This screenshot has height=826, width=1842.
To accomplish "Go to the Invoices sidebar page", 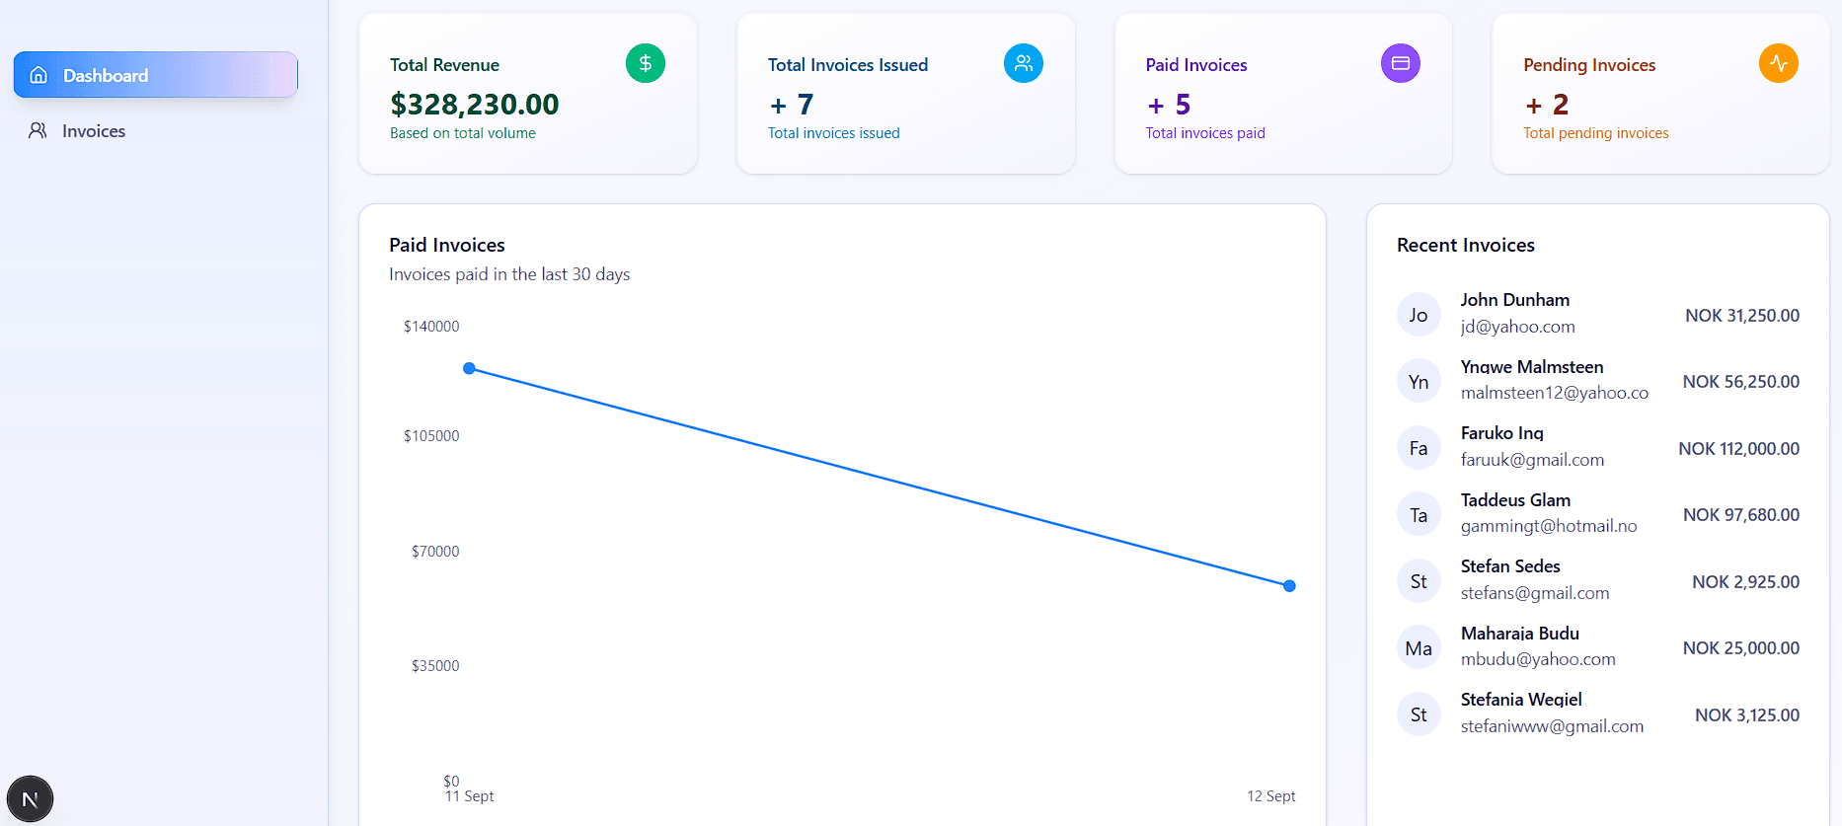I will [94, 131].
